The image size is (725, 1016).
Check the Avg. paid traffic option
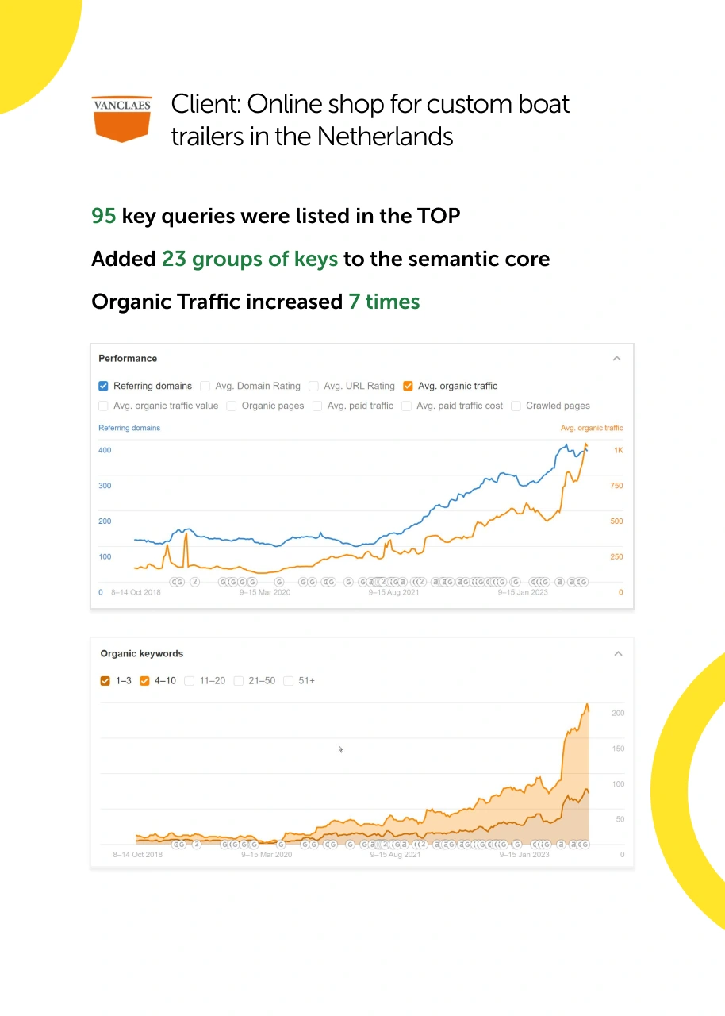tap(317, 406)
